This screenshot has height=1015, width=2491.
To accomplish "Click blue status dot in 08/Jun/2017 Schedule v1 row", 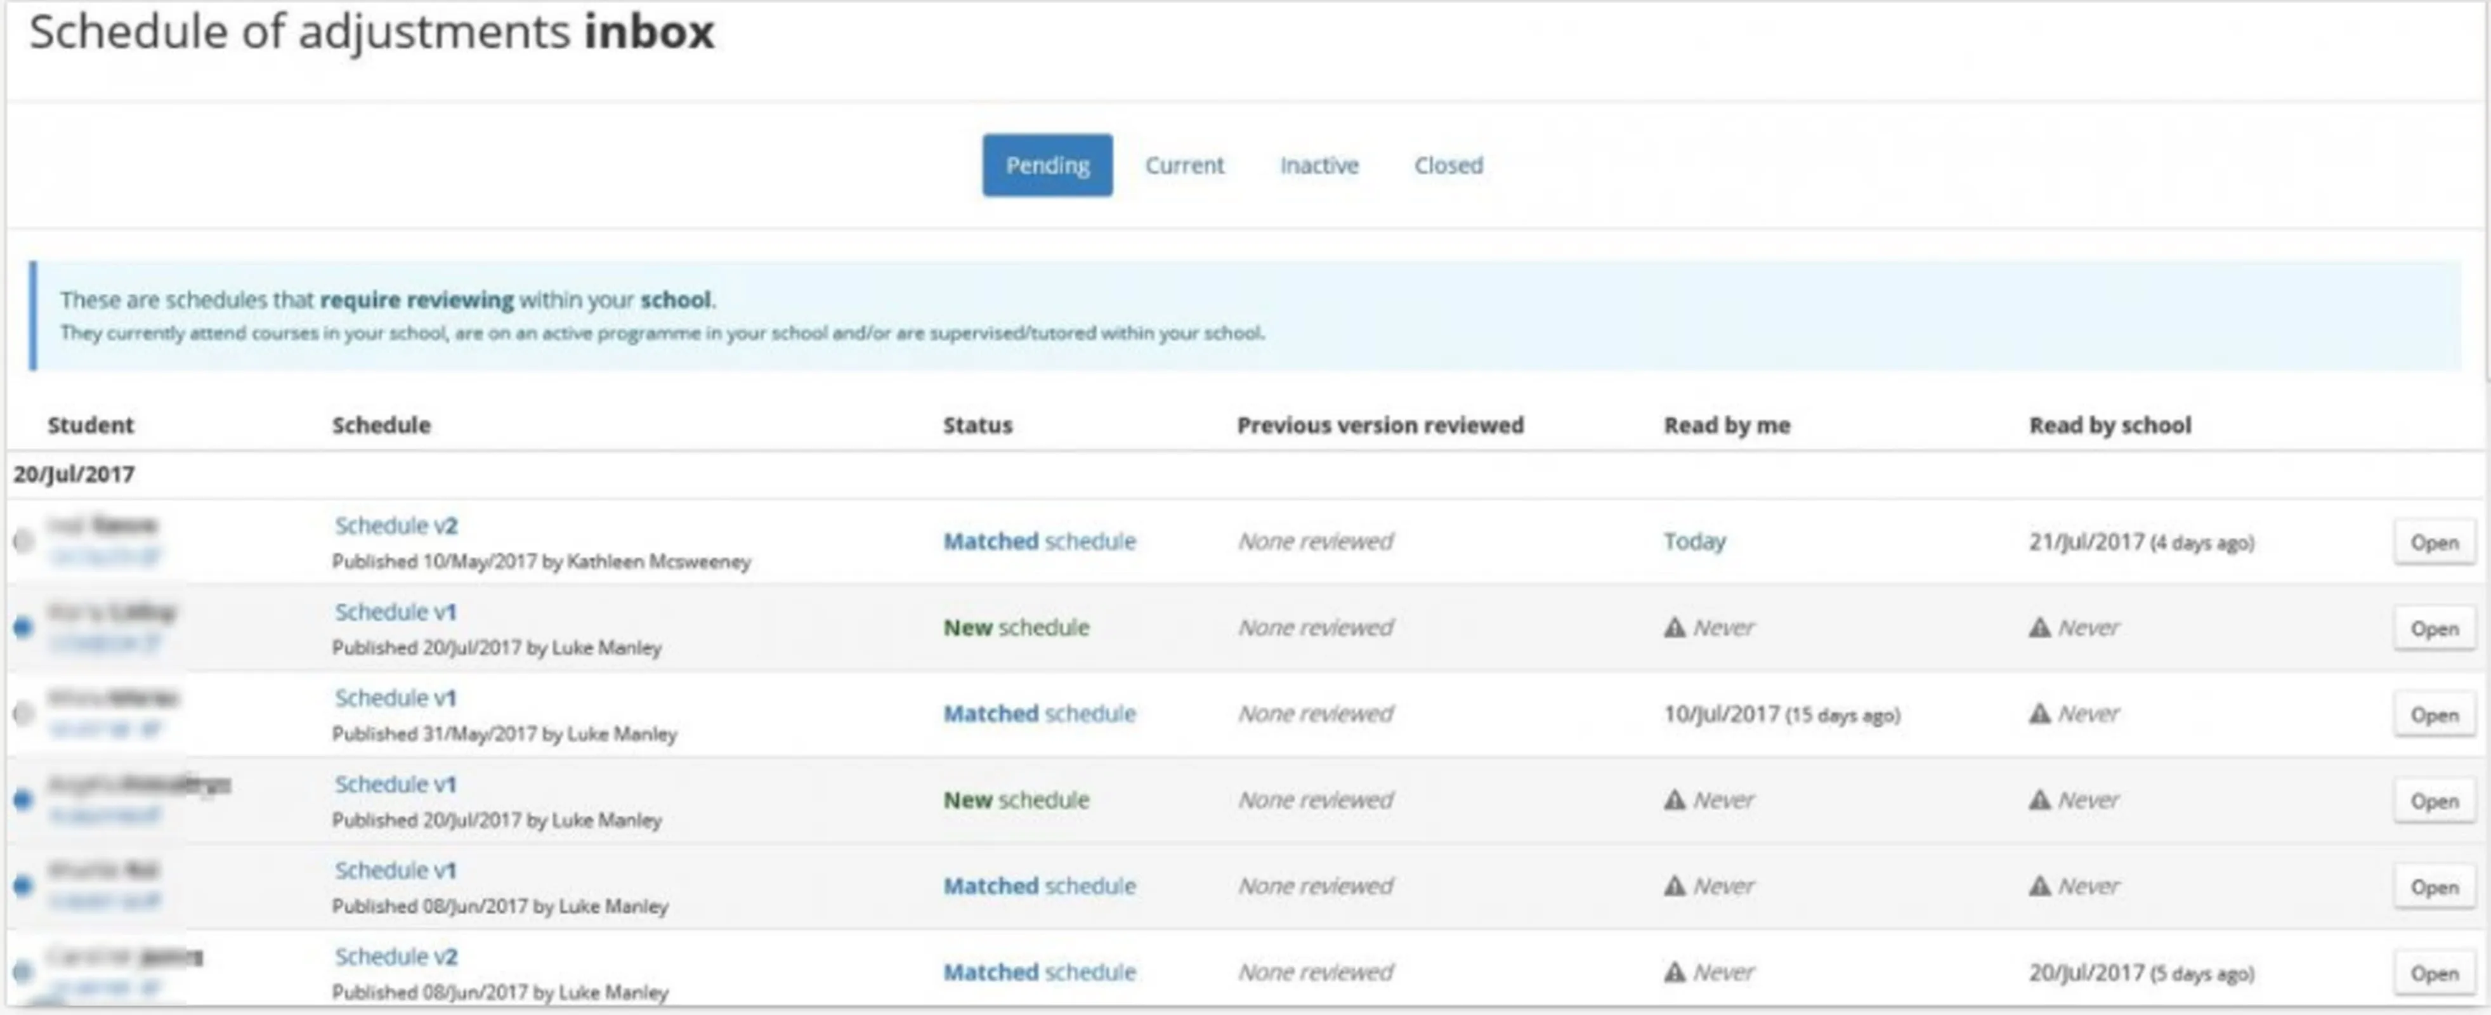I will (x=24, y=886).
